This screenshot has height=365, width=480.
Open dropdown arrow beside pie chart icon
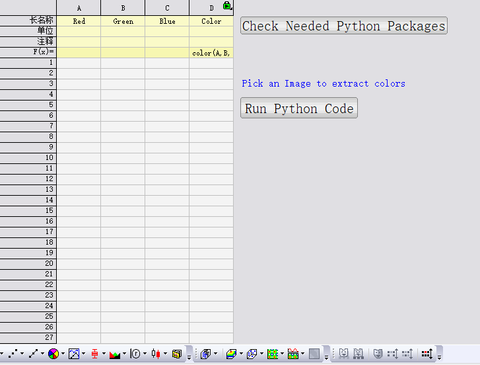pyautogui.click(x=63, y=354)
